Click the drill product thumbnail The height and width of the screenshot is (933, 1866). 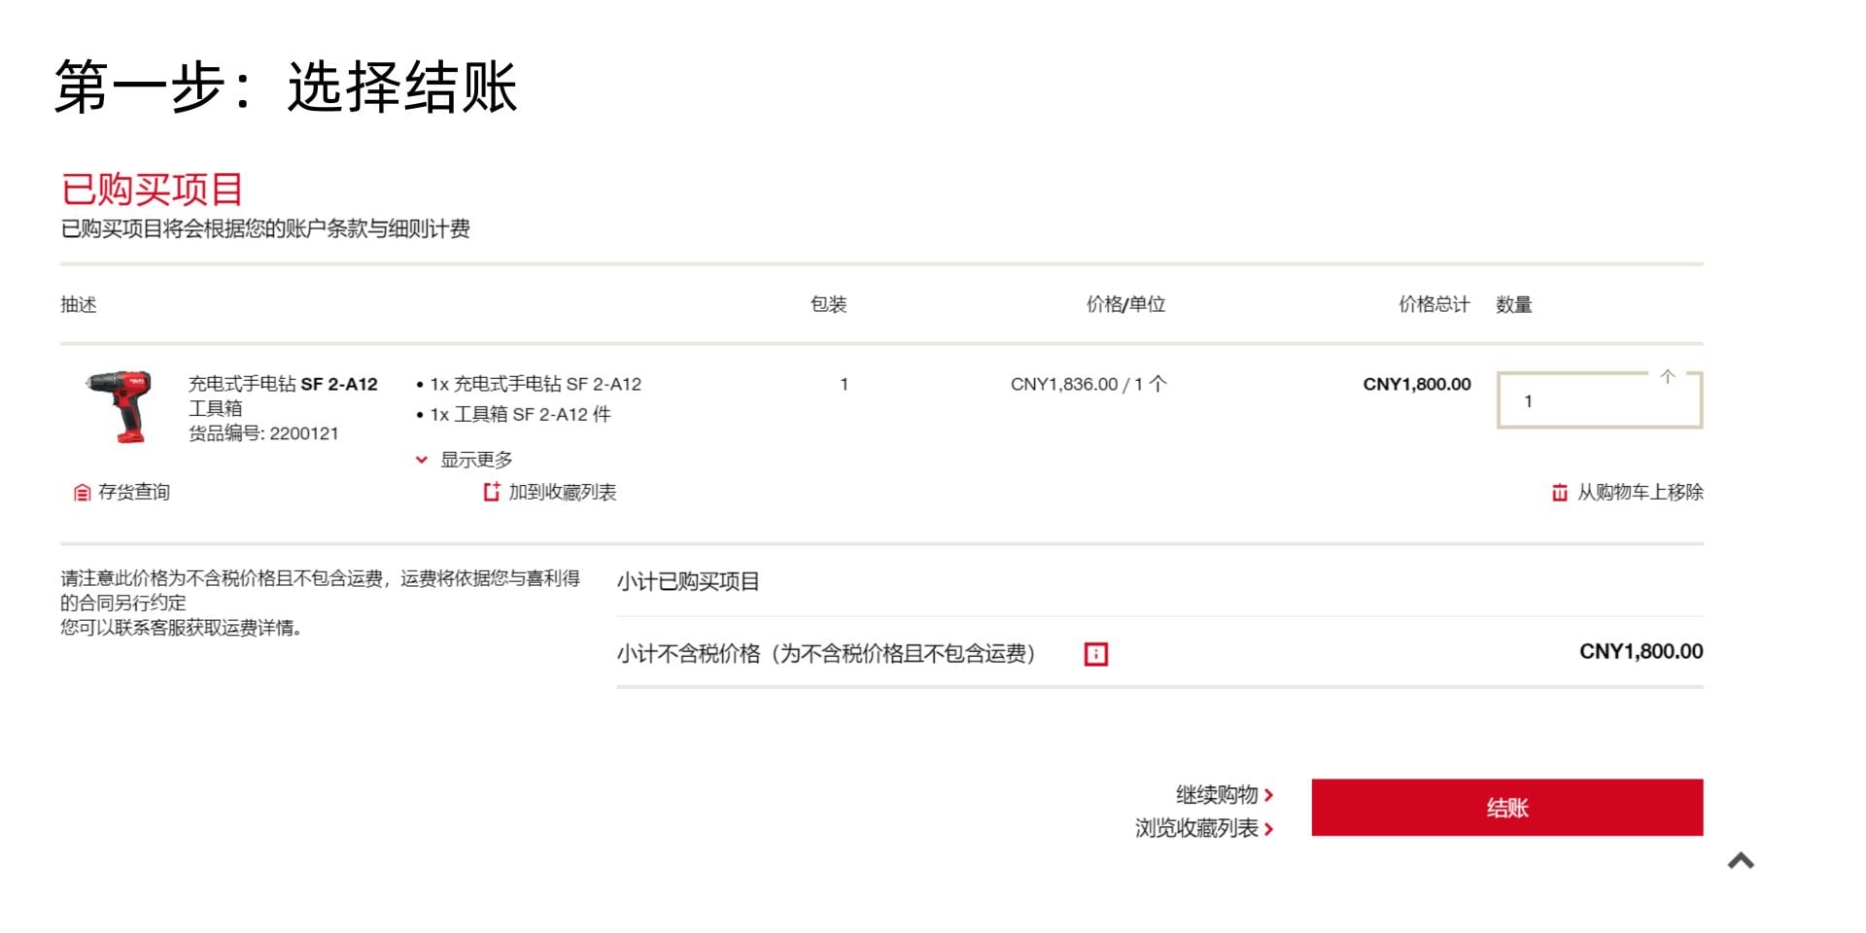click(120, 406)
